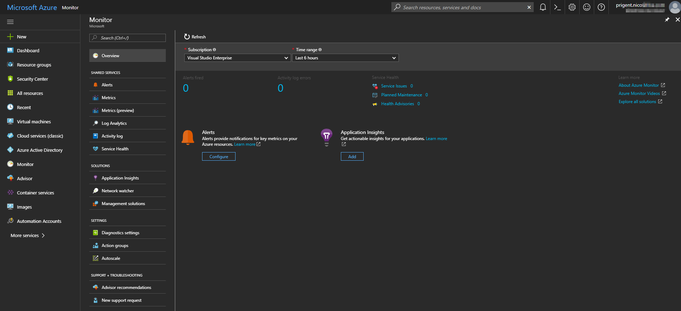The width and height of the screenshot is (681, 311).
Task: Focus the Monitor menu search field
Action: (x=127, y=38)
